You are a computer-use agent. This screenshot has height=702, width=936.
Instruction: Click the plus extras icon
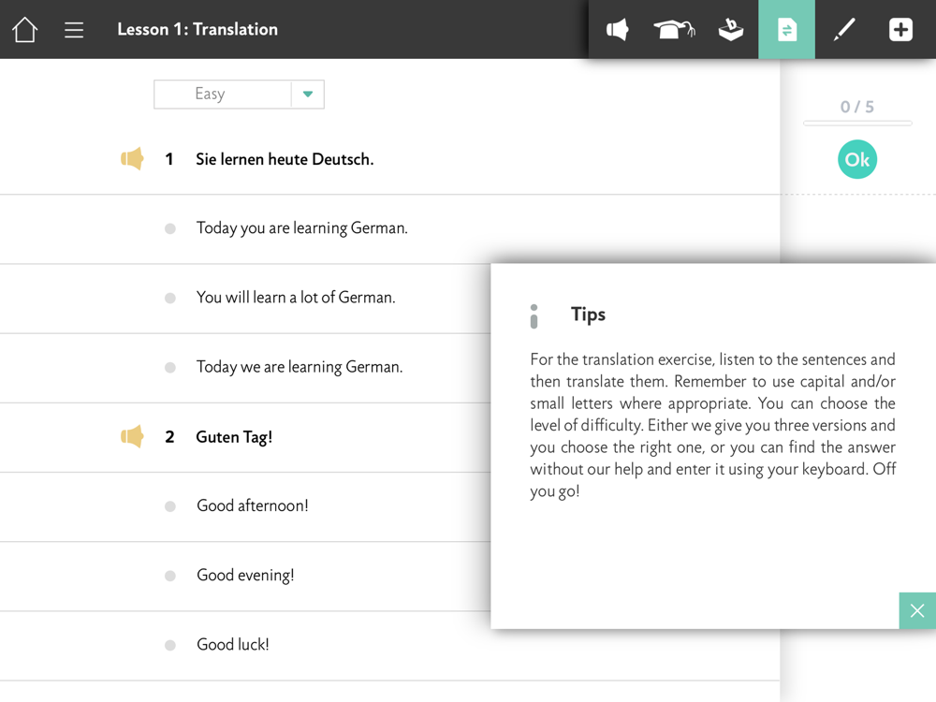pyautogui.click(x=900, y=29)
